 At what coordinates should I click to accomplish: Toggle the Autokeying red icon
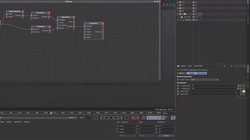[x=137, y=118]
